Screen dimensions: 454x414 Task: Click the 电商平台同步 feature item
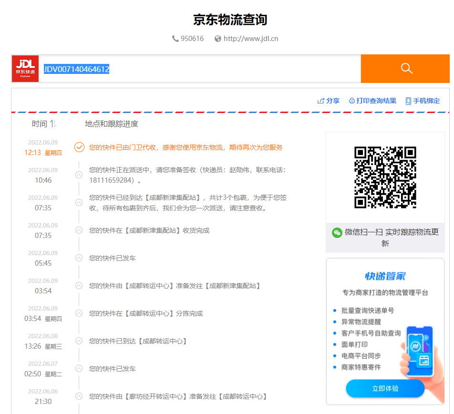(361, 356)
